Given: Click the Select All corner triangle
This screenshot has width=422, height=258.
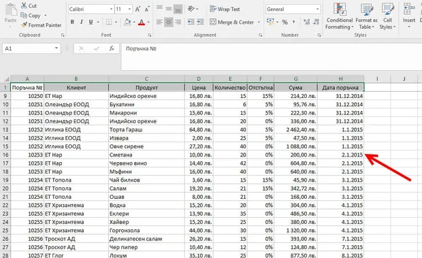Looking at the screenshot, I should pyautogui.click(x=6, y=79).
